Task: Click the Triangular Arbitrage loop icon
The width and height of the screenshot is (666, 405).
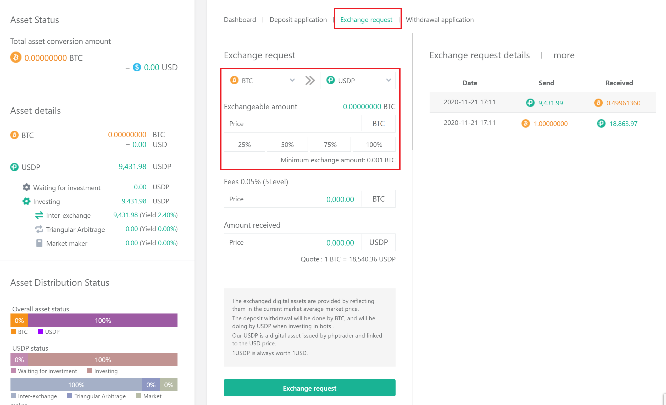Action: pyautogui.click(x=39, y=229)
